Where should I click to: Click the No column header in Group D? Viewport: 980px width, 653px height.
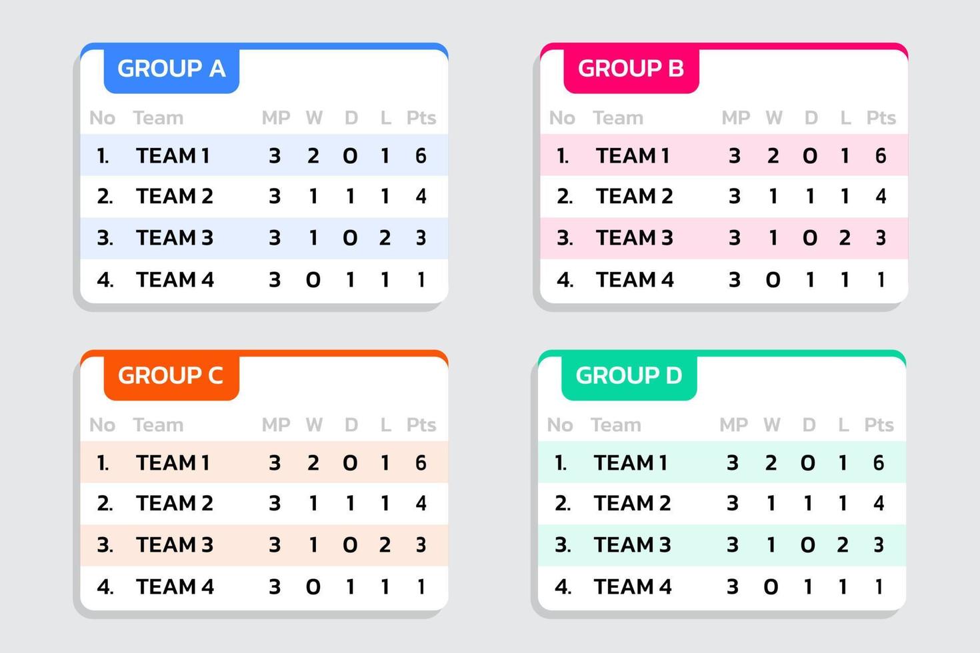[560, 425]
